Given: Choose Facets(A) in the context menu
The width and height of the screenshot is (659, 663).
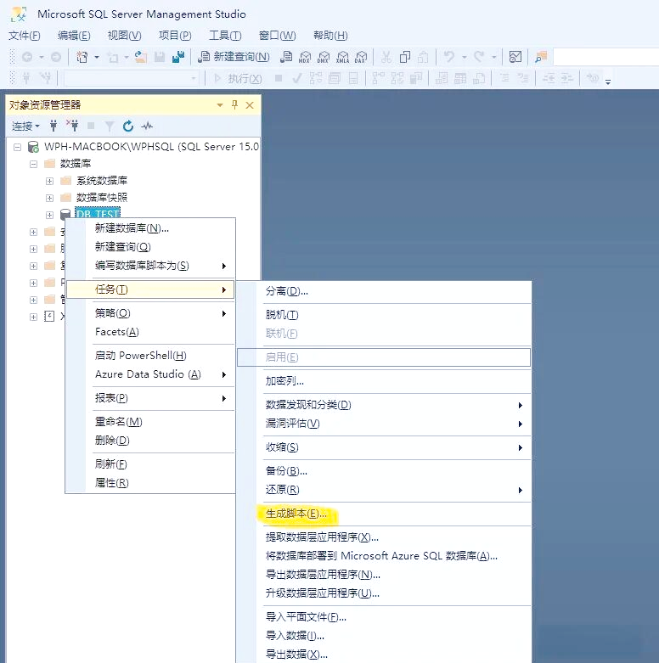Looking at the screenshot, I should tap(150, 332).
